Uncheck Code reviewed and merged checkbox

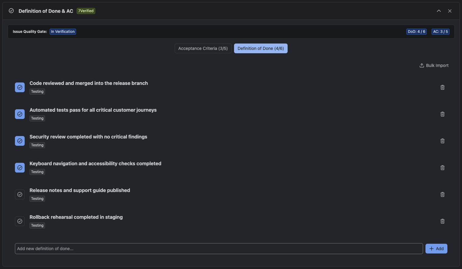[20, 87]
